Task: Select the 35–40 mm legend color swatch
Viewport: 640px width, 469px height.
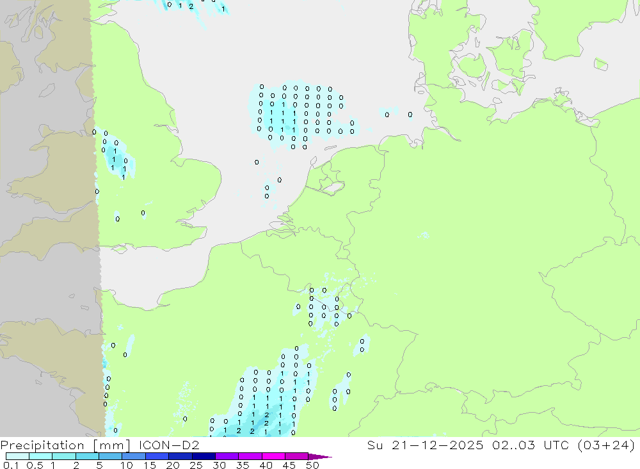Action: pyautogui.click(x=250, y=456)
